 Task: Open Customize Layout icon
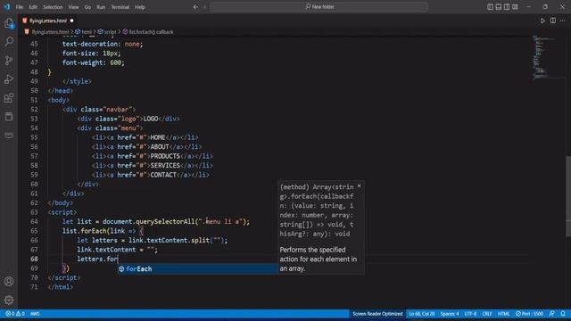(x=515, y=7)
